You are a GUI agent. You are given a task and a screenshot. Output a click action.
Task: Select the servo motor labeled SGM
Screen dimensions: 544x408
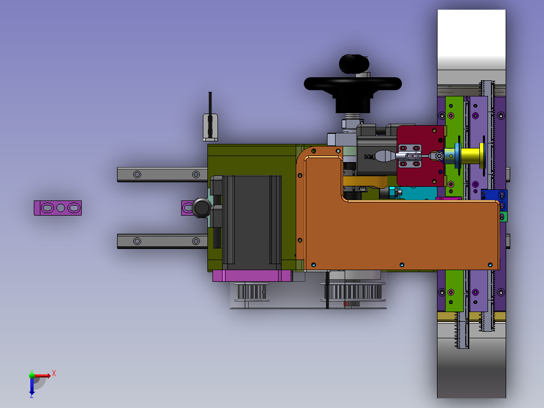pyautogui.click(x=376, y=156)
